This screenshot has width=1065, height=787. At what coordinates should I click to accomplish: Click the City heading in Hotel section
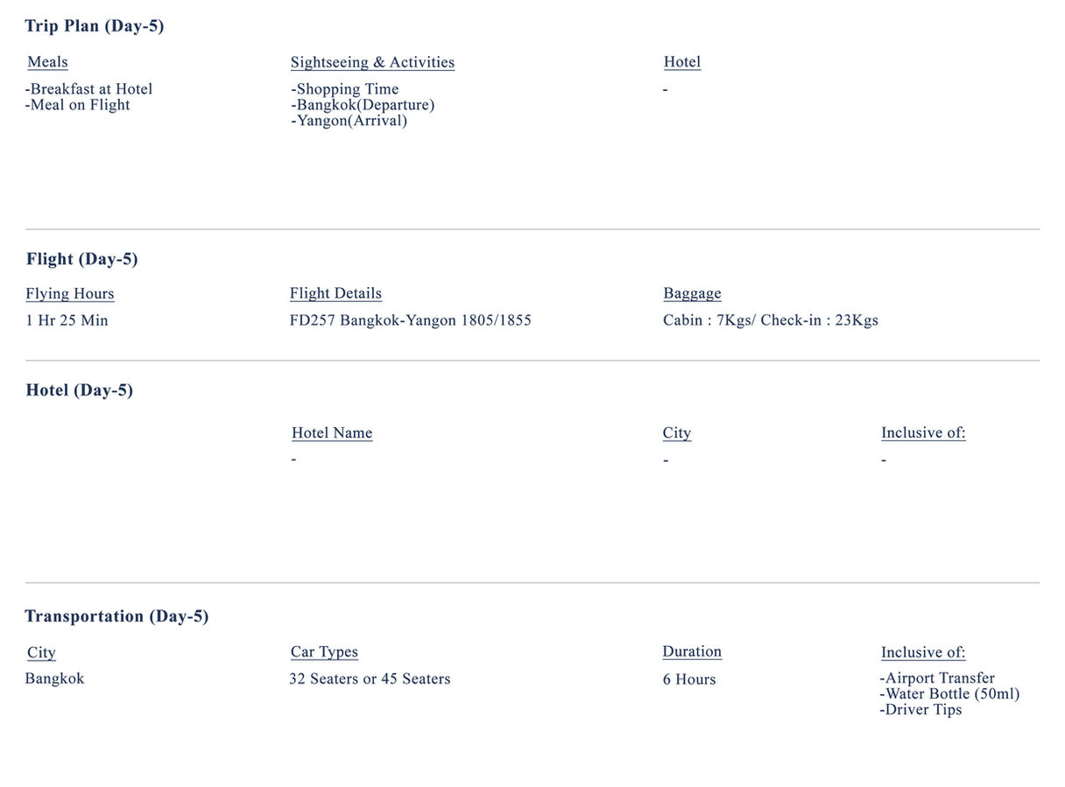pos(677,433)
